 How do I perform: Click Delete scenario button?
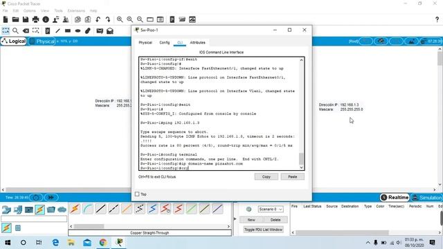click(x=275, y=220)
